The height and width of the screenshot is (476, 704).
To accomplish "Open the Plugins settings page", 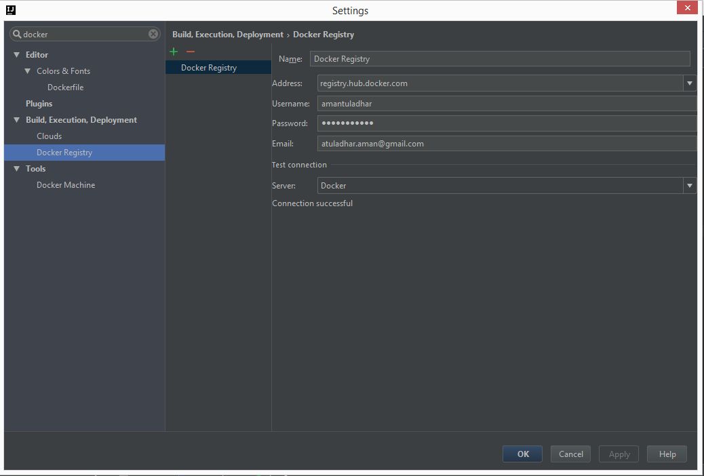I will tap(39, 104).
